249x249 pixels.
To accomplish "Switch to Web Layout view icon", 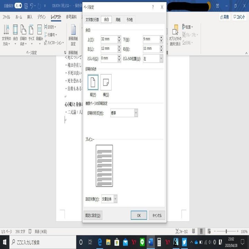I will tap(209, 231).
